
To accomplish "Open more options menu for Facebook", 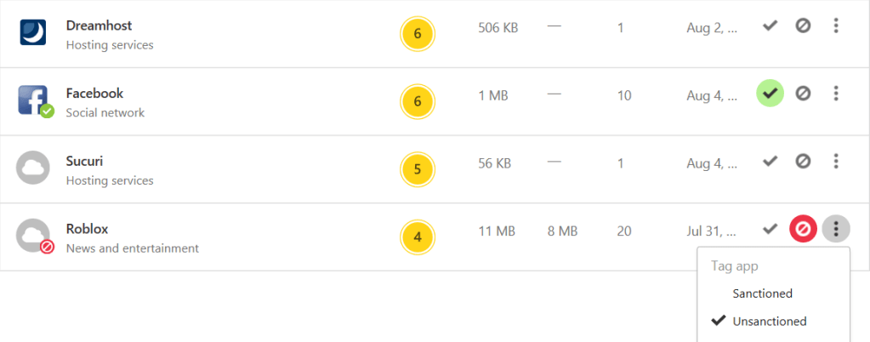I will 836,94.
